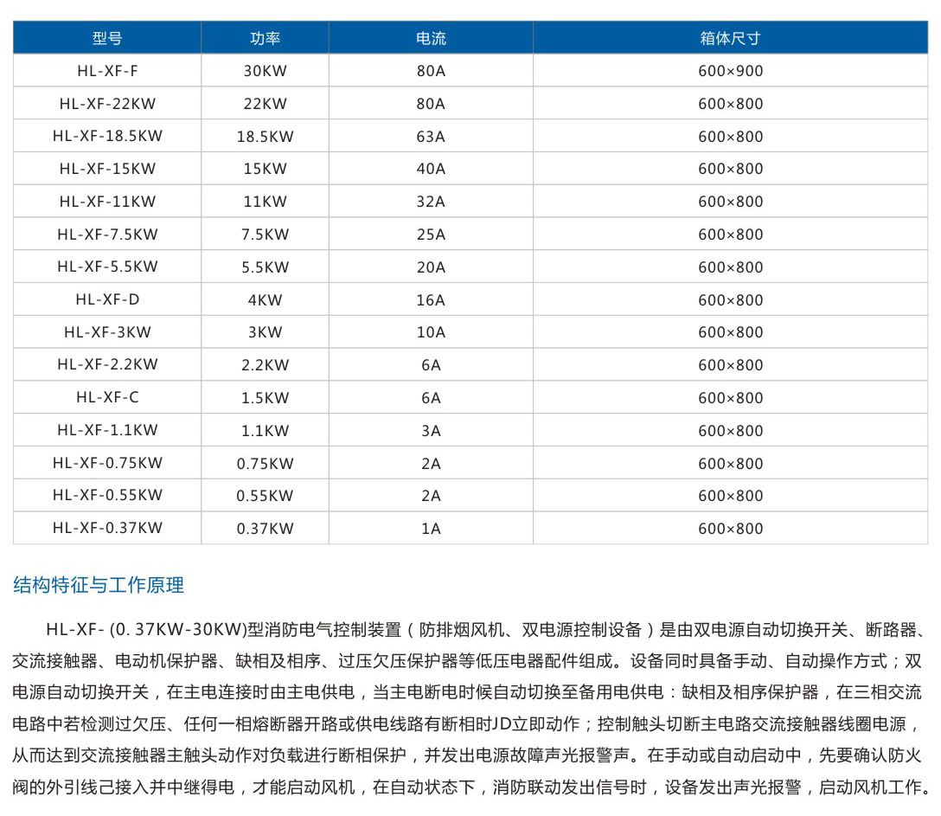Screen dimensions: 941x816
Task: Click the 电流 column header
Action: coord(431,38)
